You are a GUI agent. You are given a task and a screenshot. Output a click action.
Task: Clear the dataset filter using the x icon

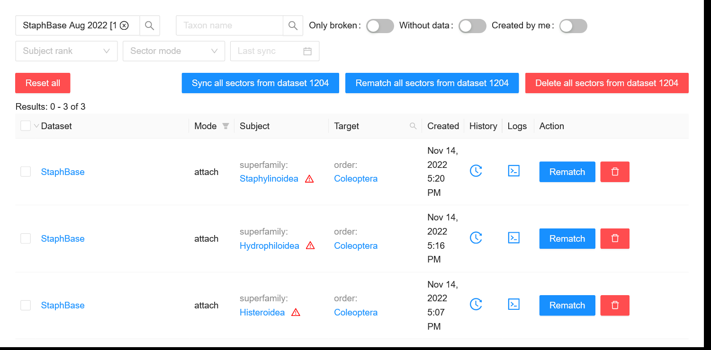[124, 26]
